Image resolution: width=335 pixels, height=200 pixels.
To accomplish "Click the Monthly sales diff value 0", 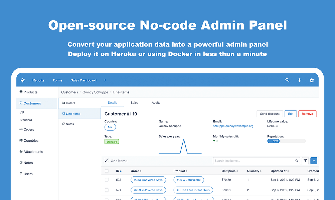I will 215,141.
